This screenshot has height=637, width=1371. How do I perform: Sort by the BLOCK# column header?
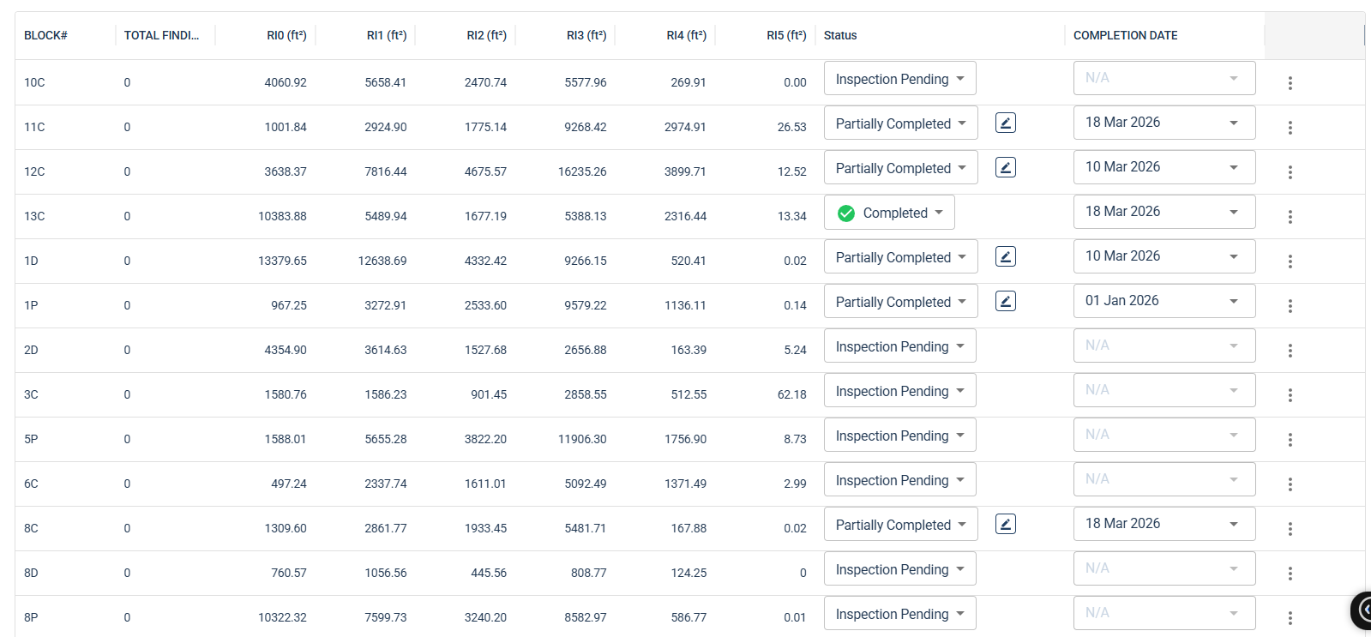point(46,35)
